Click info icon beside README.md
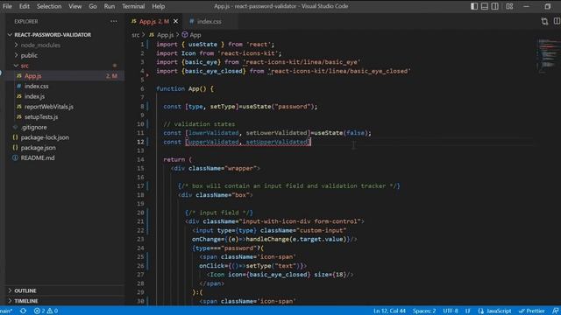561x315 pixels. tap(15, 157)
